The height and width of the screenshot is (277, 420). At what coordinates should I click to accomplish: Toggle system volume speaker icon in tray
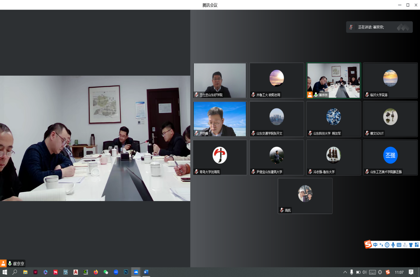point(364,272)
